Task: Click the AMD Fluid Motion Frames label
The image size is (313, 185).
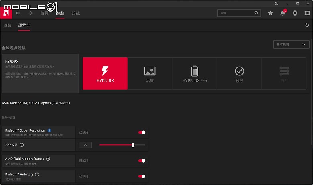Action: point(24,159)
